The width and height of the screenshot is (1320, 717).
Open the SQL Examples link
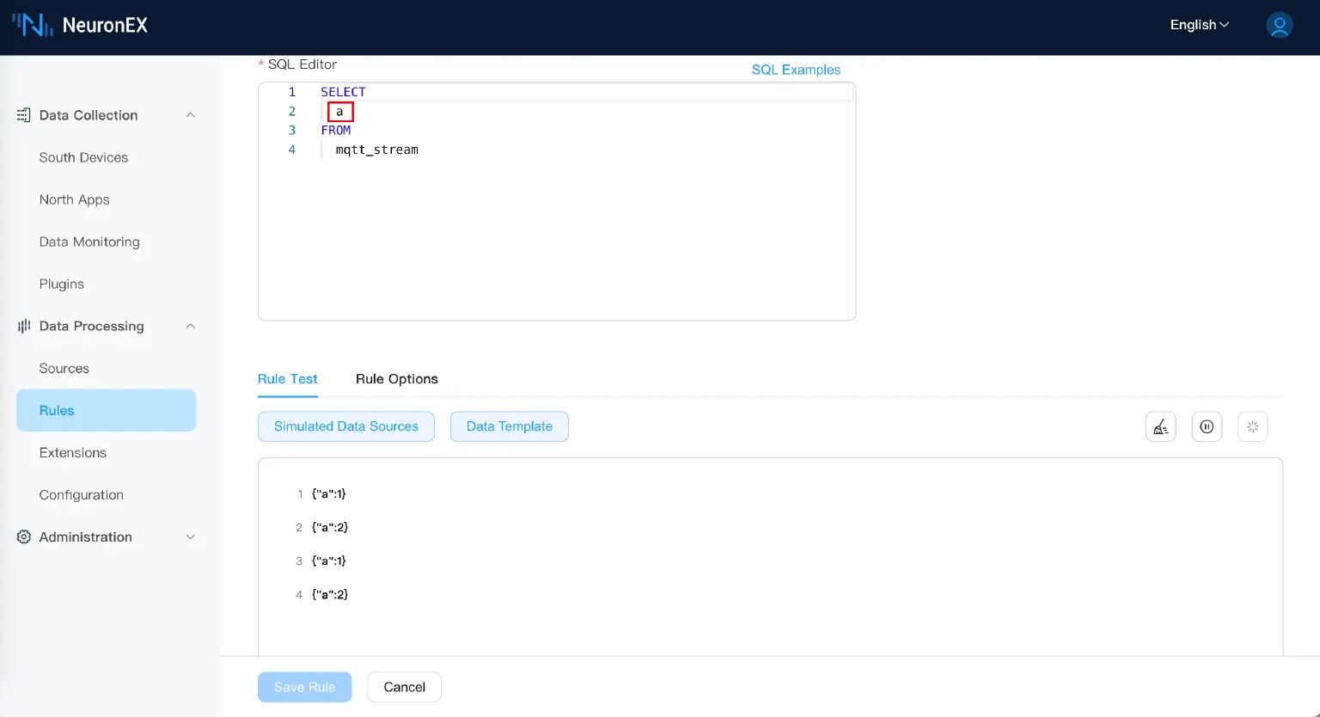(796, 70)
